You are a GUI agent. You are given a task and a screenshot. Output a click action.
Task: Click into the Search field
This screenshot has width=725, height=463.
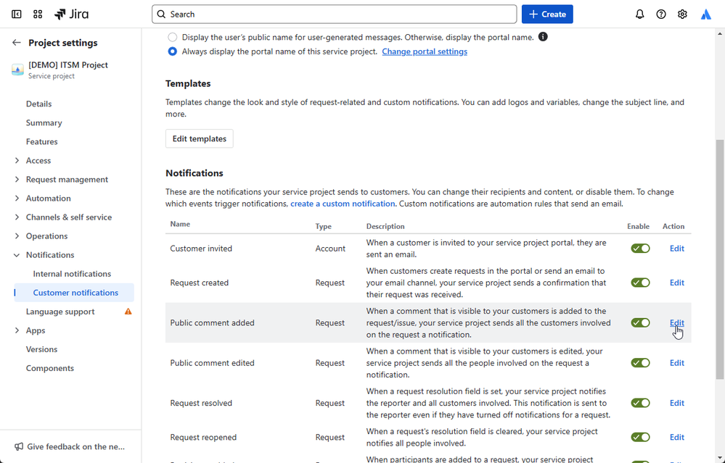(x=335, y=14)
